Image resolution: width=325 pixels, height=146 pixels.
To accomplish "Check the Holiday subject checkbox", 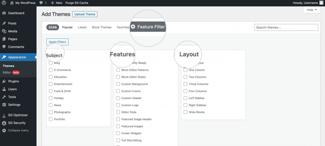I will click(x=50, y=98).
